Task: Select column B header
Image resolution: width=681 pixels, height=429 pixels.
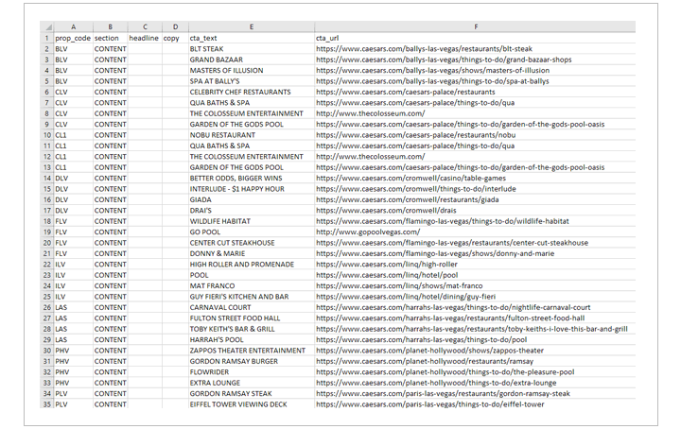Action: coord(110,26)
